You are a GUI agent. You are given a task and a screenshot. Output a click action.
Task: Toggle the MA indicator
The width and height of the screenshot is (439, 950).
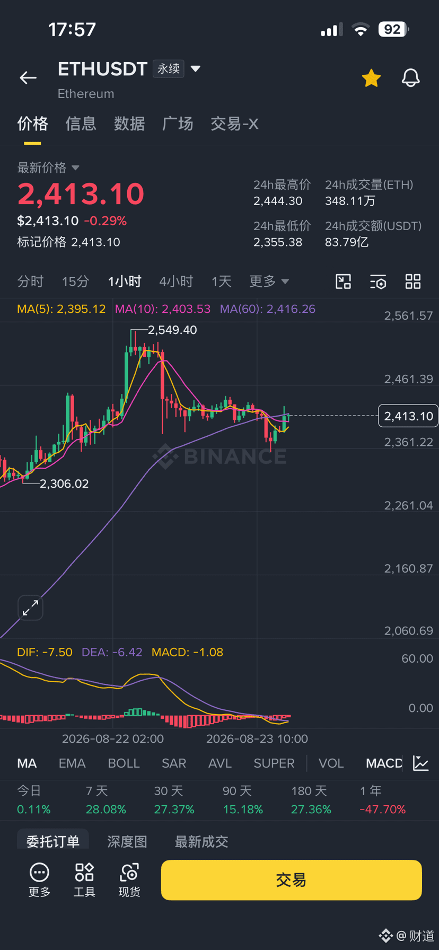click(27, 763)
